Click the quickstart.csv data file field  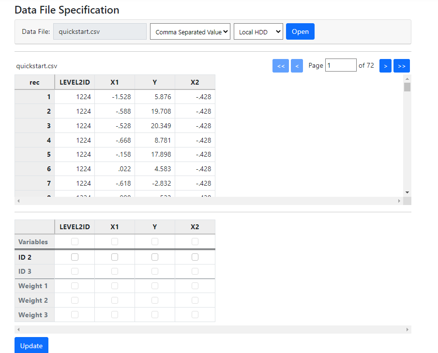click(x=100, y=31)
